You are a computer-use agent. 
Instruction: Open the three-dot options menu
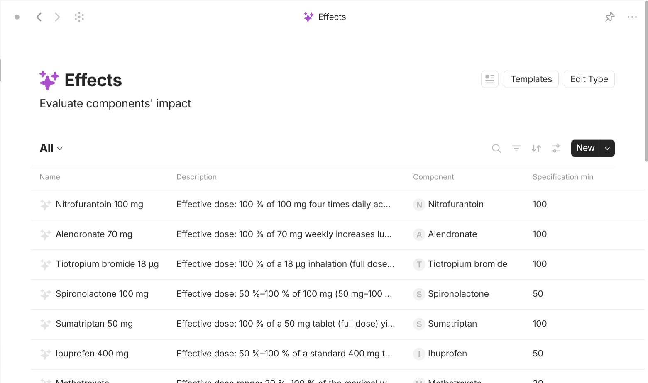[632, 17]
